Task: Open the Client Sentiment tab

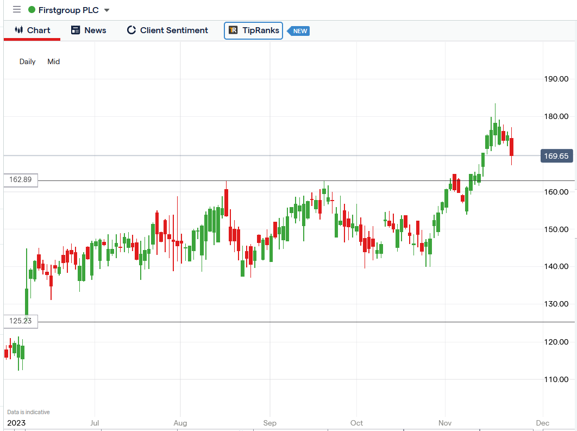Action: tap(167, 30)
